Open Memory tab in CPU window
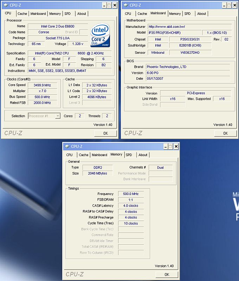The image size is (239, 281). coord(55,14)
